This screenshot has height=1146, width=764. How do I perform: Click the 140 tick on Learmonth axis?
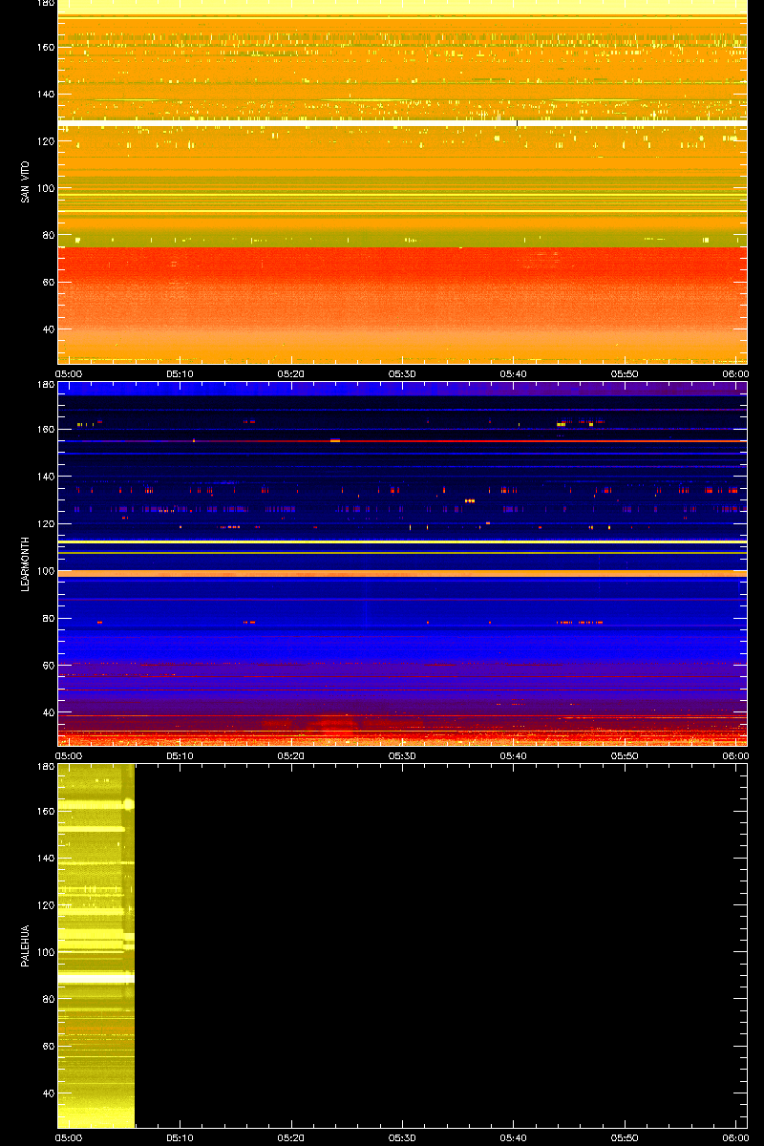45,477
